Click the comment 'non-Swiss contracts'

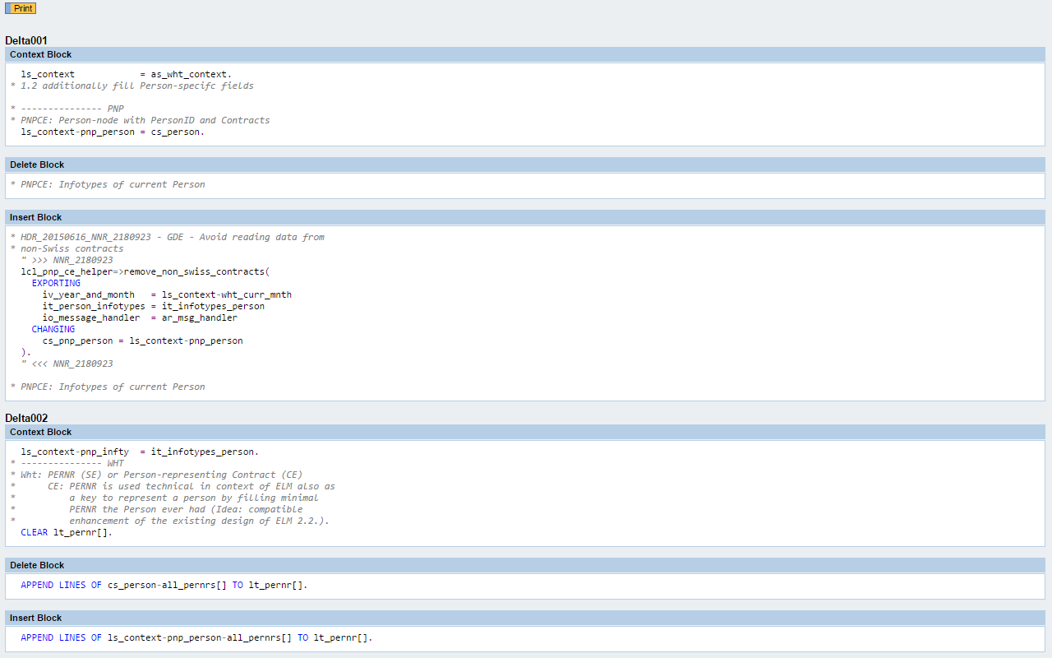[x=67, y=248]
